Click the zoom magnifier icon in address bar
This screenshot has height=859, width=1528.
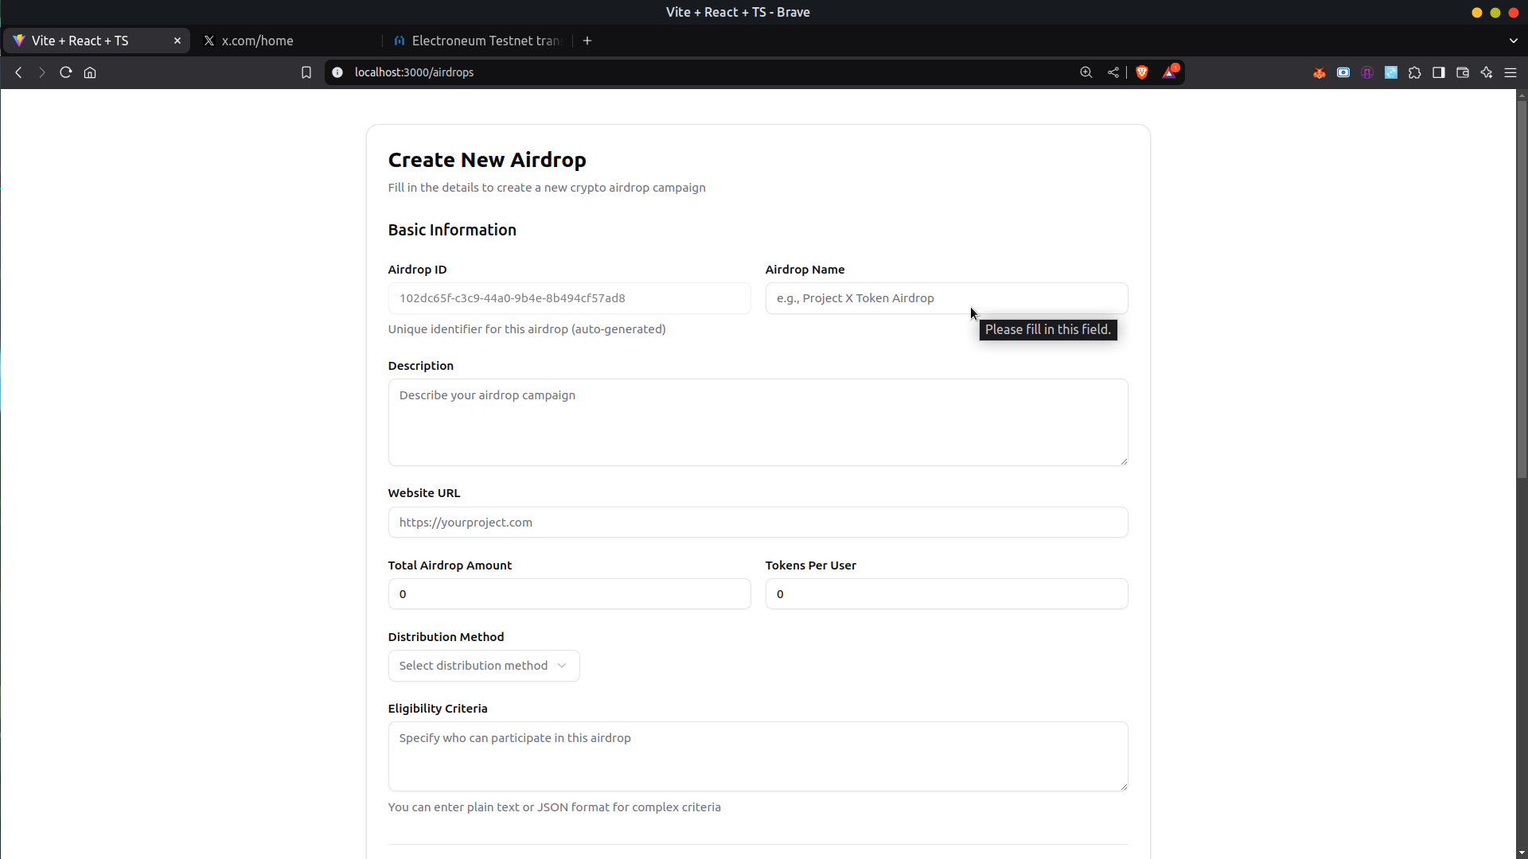tap(1086, 72)
